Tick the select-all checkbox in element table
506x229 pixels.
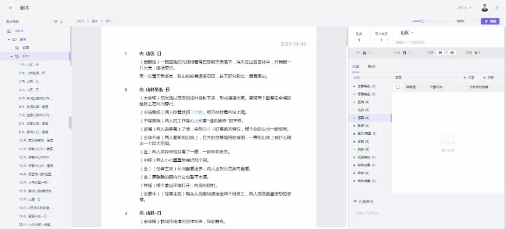coord(398,87)
